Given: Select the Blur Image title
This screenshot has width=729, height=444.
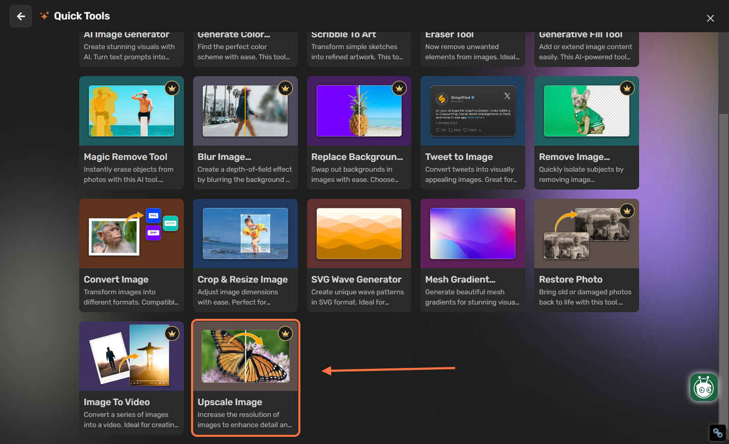Looking at the screenshot, I should pos(224,157).
